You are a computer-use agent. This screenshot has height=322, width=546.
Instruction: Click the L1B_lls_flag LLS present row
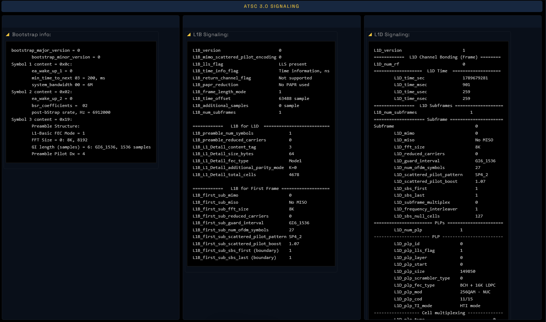click(250, 64)
